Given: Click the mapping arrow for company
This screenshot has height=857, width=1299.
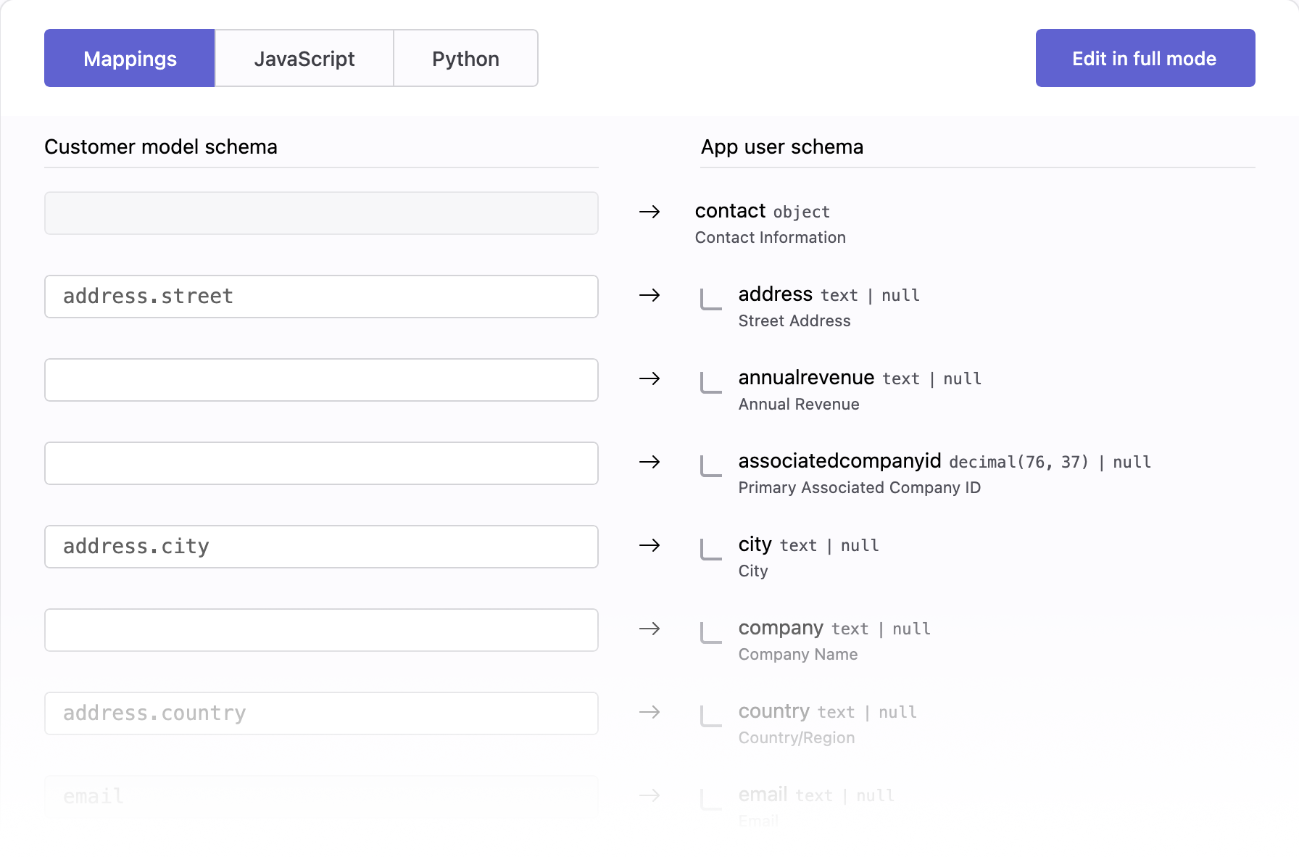Looking at the screenshot, I should 649,629.
